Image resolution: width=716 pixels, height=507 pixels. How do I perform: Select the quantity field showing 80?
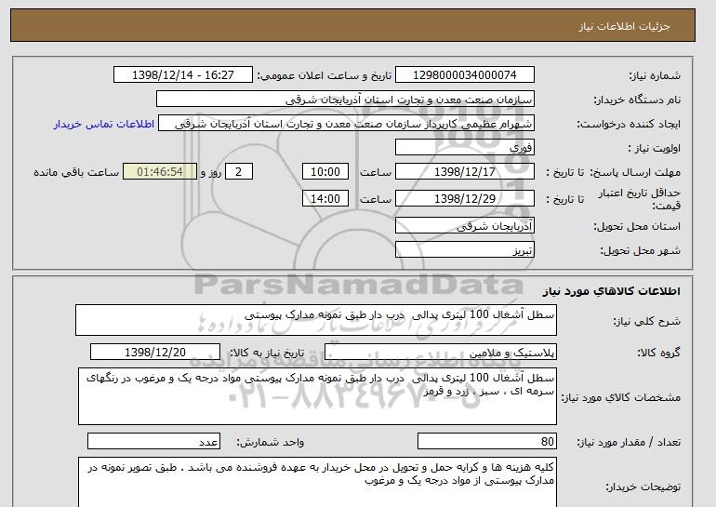click(x=486, y=442)
